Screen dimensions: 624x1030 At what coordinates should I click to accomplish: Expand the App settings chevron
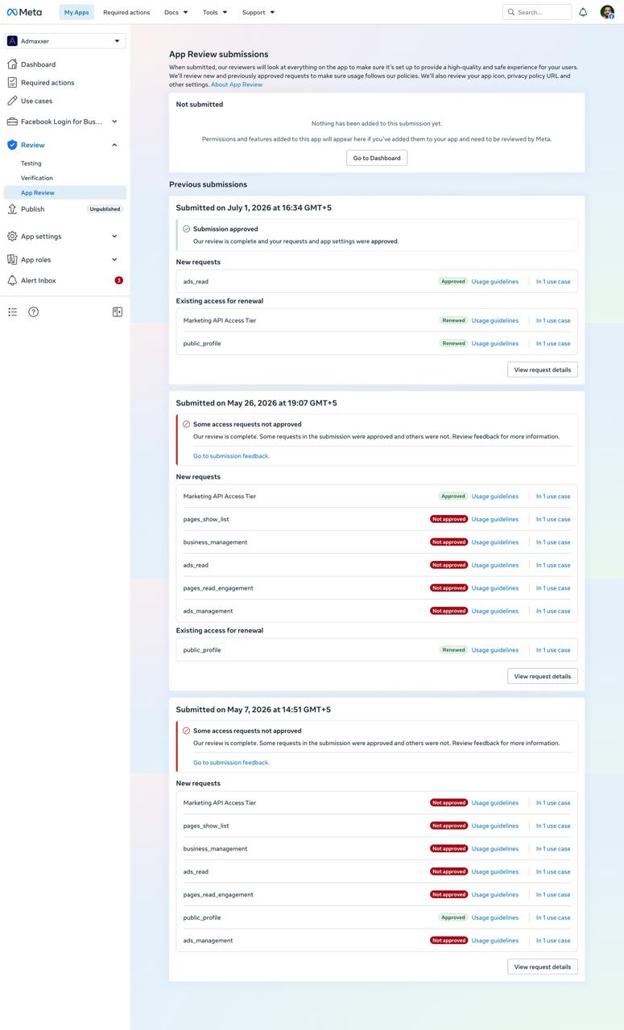[x=114, y=237]
